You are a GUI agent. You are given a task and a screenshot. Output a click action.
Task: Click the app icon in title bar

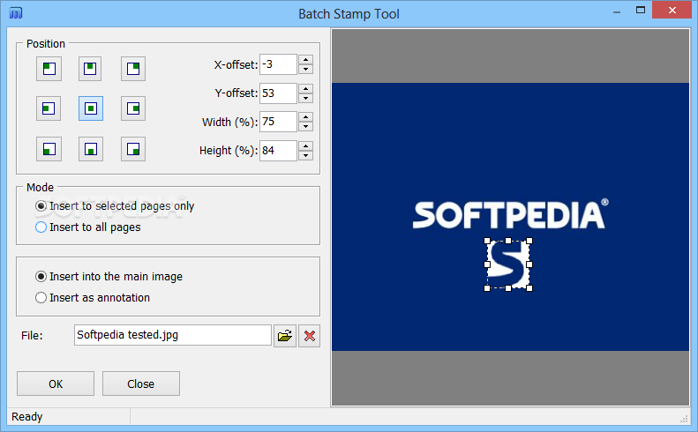pos(16,13)
